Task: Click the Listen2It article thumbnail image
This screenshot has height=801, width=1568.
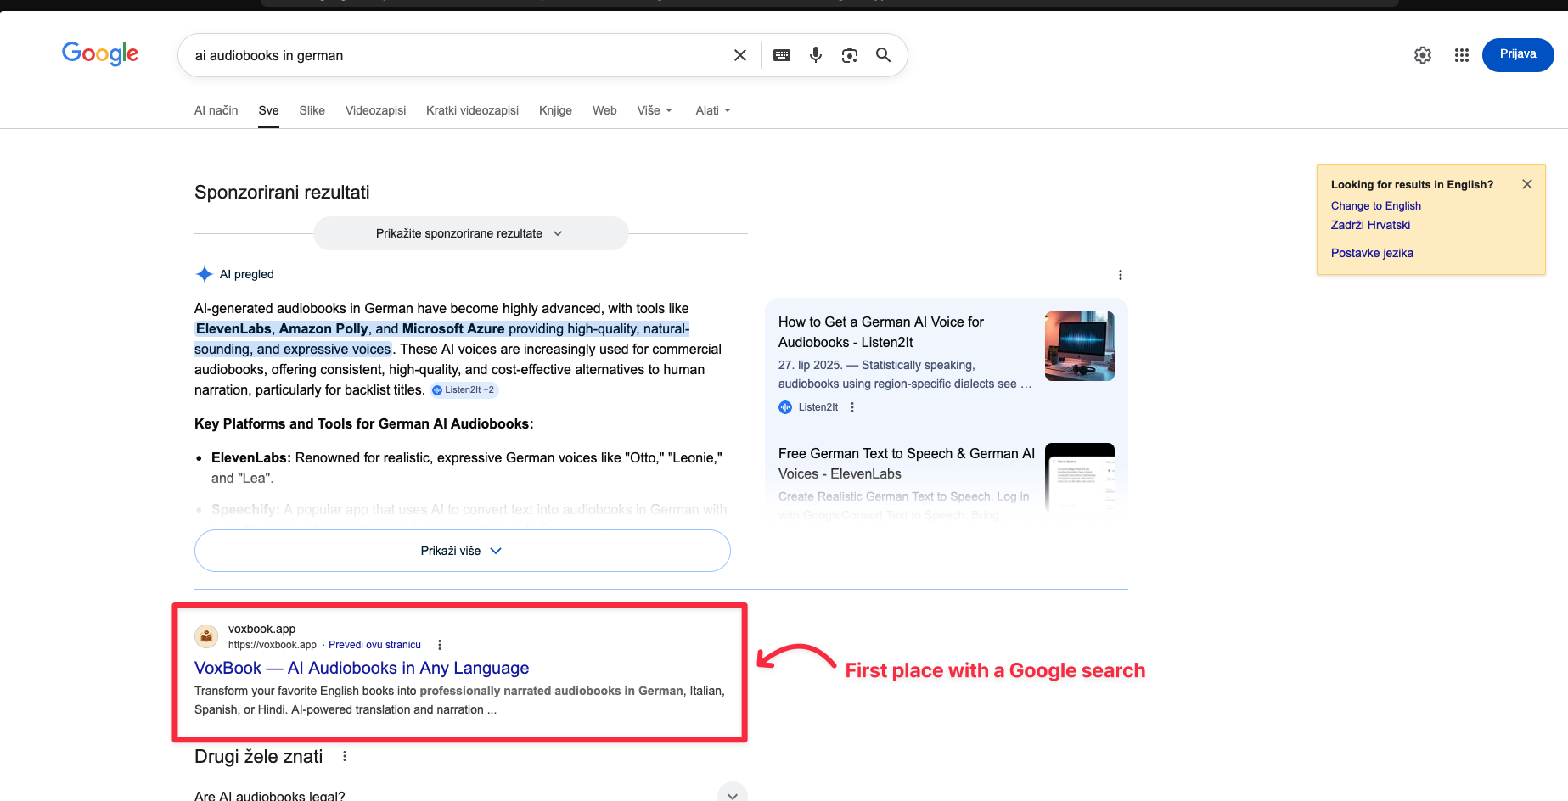Action: point(1080,346)
